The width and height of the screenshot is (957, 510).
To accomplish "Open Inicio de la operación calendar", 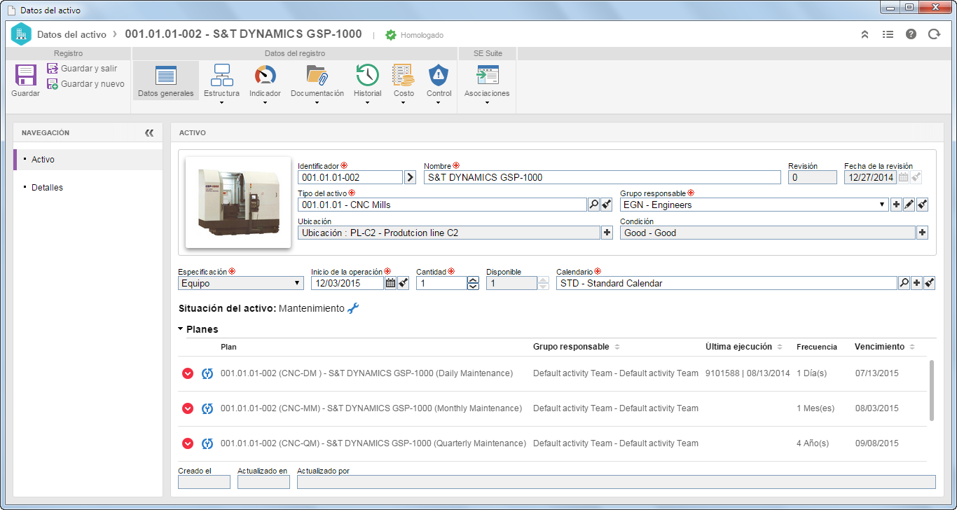I will click(x=390, y=283).
